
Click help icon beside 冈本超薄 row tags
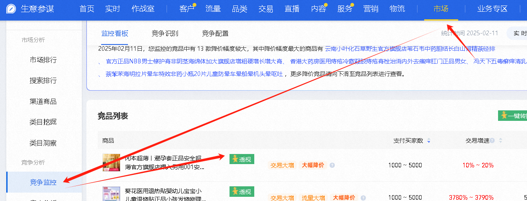point(332,165)
